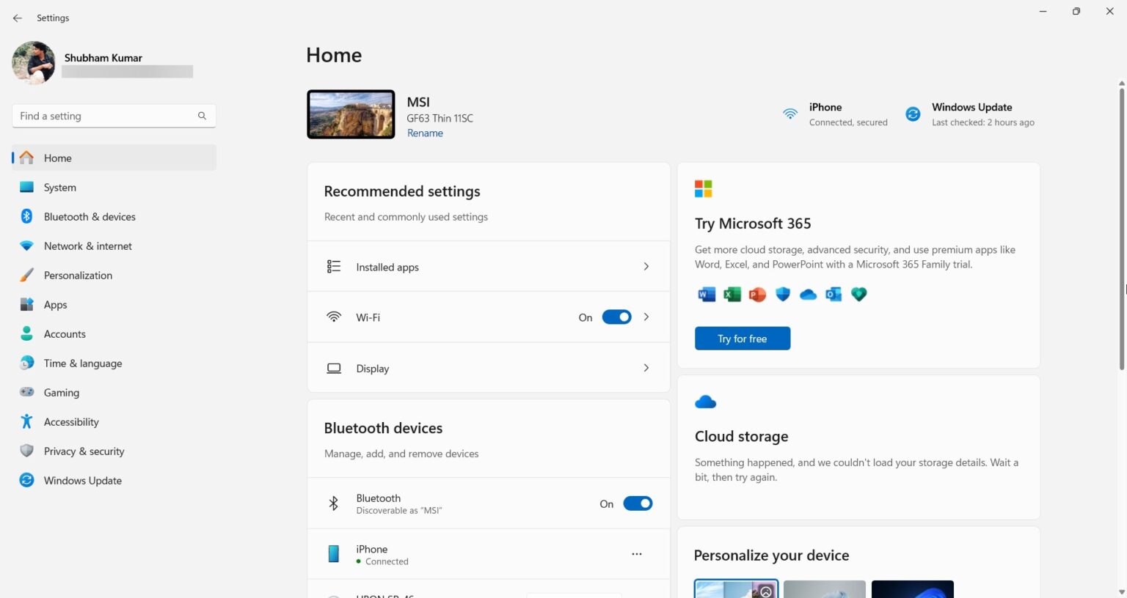Image resolution: width=1127 pixels, height=598 pixels.
Task: Open more options for iPhone device
Action: coord(636,553)
